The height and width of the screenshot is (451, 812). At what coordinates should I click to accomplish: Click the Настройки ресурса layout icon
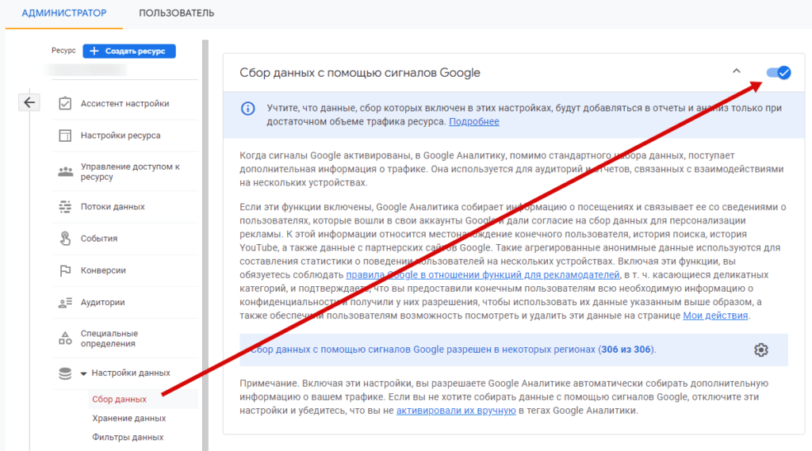click(65, 136)
